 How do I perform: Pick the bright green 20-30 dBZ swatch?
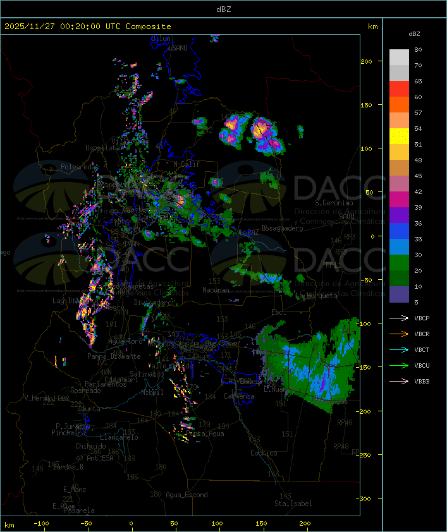point(399,263)
